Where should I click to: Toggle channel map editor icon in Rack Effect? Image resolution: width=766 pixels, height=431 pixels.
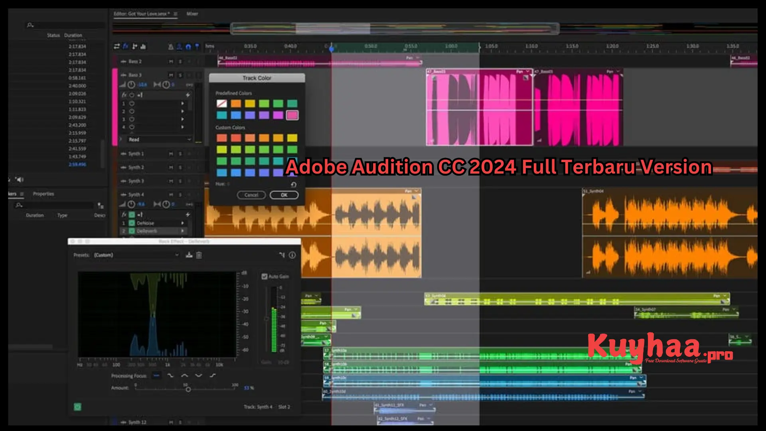(282, 255)
